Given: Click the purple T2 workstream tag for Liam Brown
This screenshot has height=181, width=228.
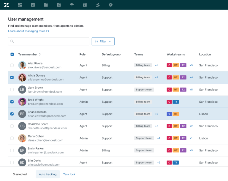Looking at the screenshot, I should click(x=183, y=90).
